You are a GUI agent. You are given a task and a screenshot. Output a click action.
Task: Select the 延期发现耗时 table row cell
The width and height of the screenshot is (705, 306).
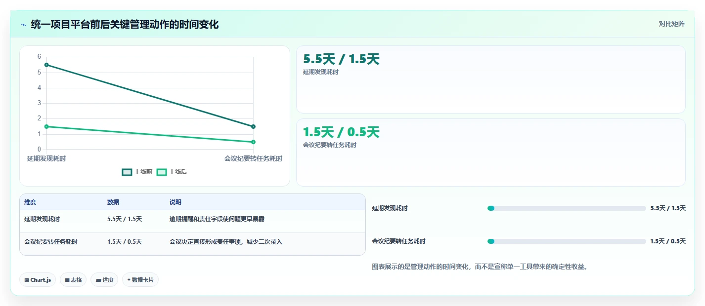point(42,219)
